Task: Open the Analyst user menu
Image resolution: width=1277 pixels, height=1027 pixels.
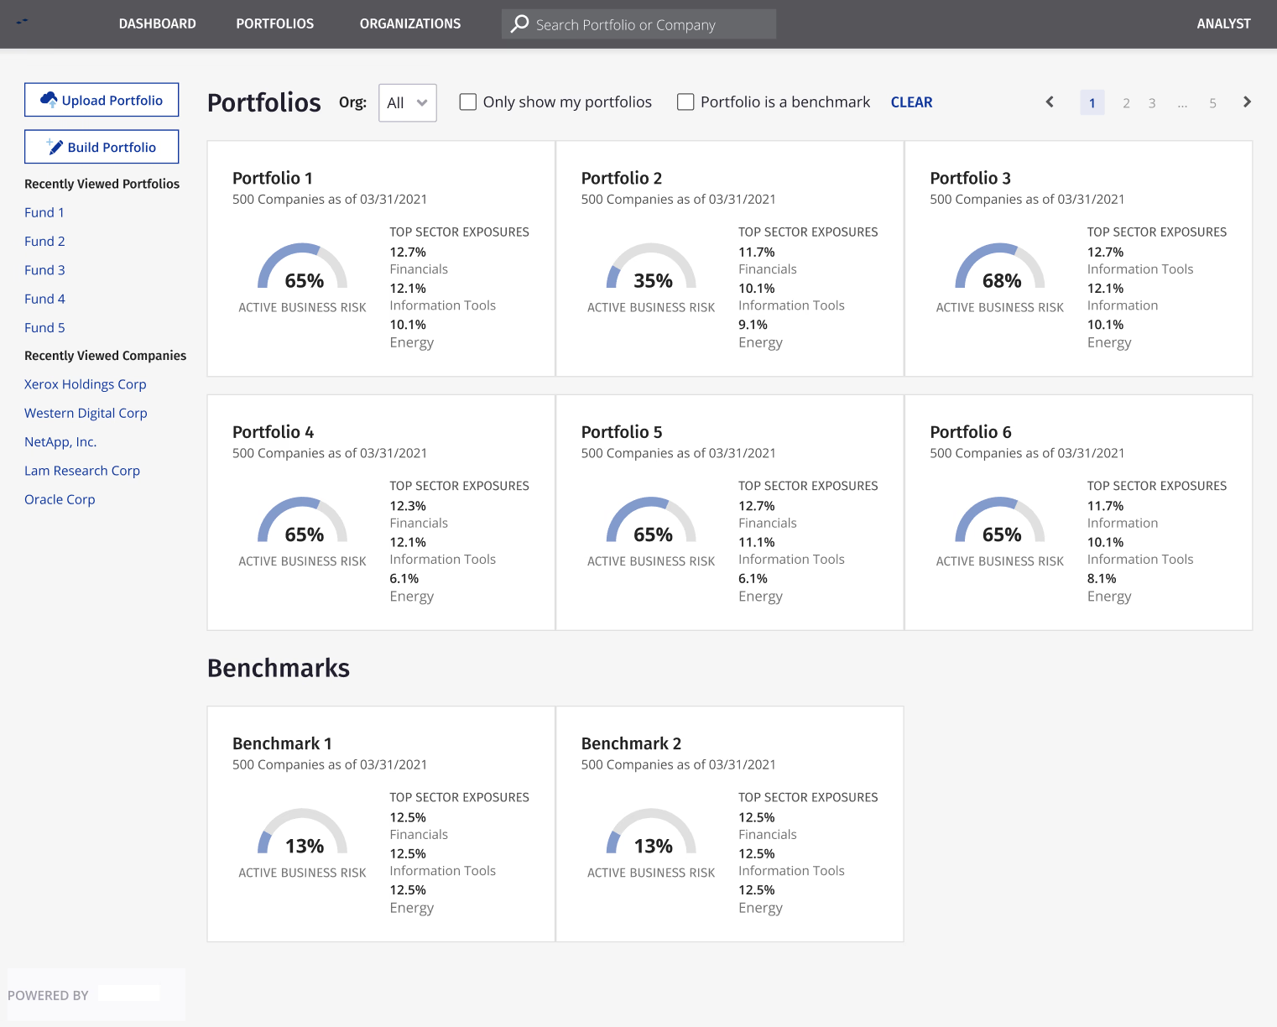Action: pos(1223,23)
